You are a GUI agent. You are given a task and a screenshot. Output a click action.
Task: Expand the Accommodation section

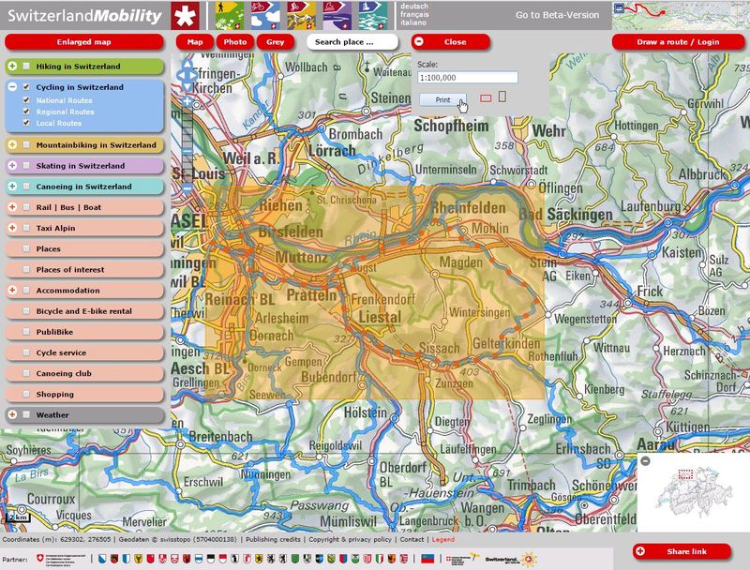pyautogui.click(x=13, y=291)
